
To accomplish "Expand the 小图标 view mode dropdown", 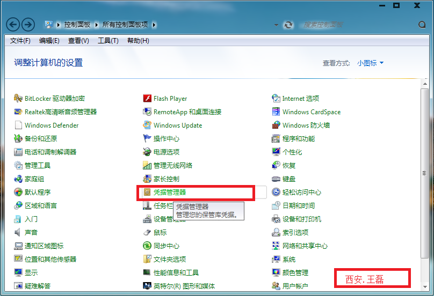I will (x=370, y=63).
